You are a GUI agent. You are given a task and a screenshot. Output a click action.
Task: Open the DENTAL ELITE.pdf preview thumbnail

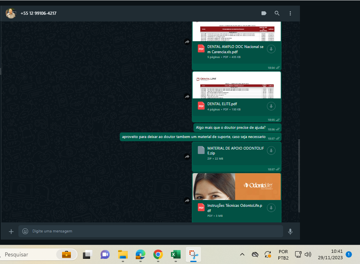coord(237,85)
